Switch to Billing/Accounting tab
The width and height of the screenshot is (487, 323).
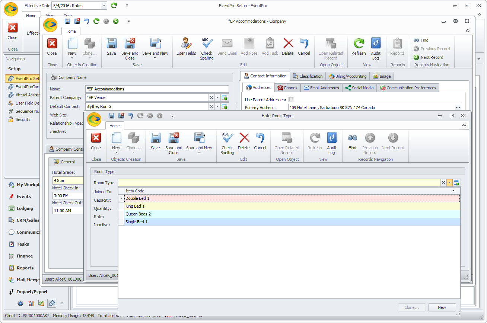[x=348, y=76]
